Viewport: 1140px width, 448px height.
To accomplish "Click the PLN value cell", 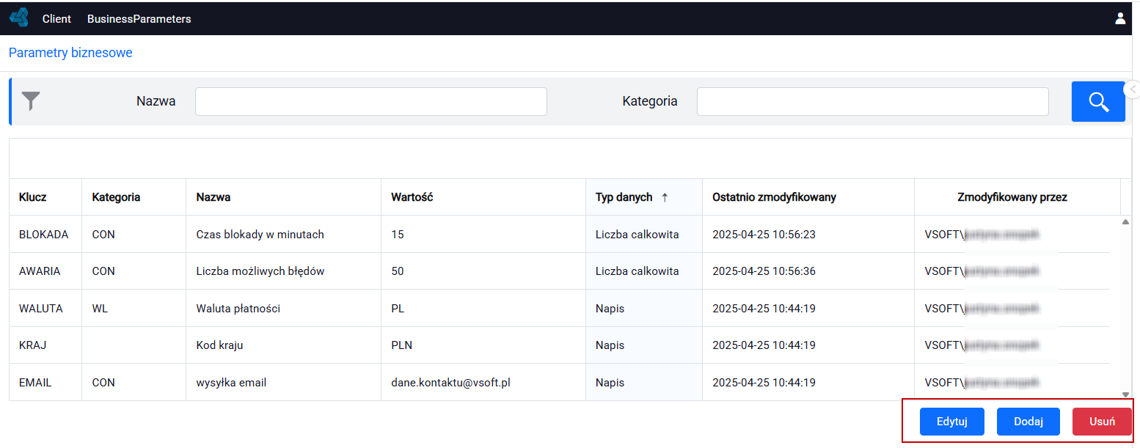I will 483,345.
